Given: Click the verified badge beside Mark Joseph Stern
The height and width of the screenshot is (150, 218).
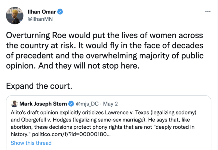Looking at the screenshot, I should [x=72, y=103].
